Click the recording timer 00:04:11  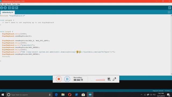tap(78, 80)
